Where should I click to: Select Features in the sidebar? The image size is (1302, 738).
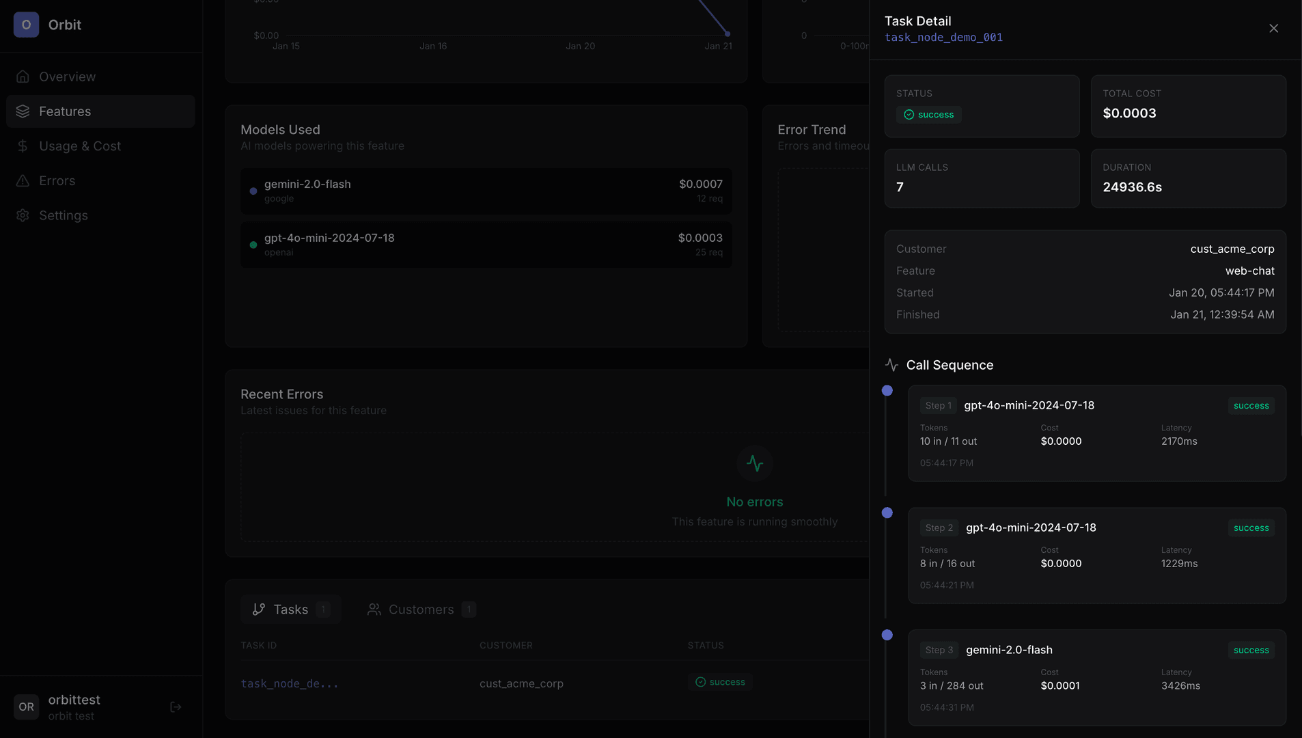pos(65,111)
